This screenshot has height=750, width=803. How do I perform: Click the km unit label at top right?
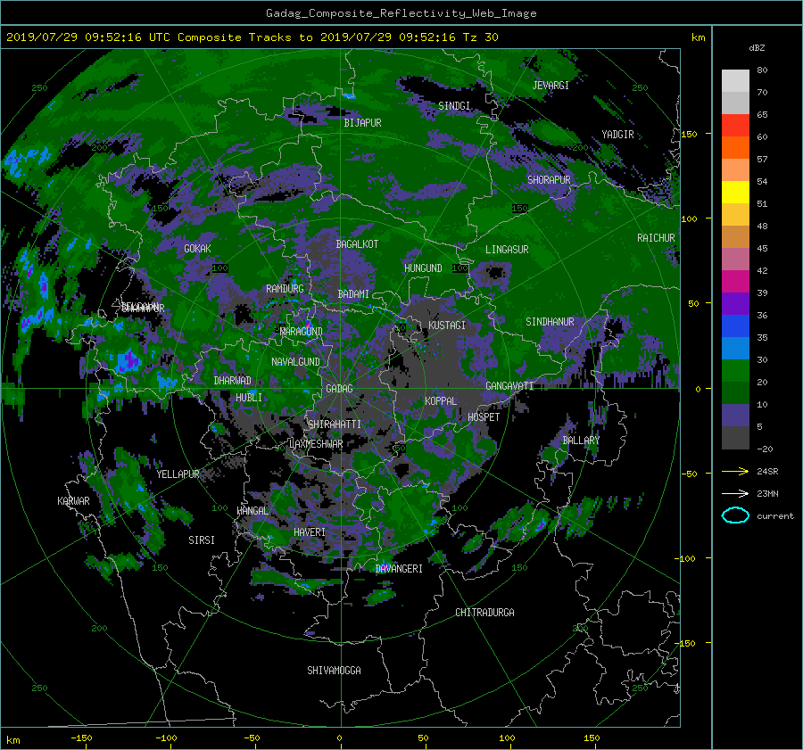pos(698,37)
